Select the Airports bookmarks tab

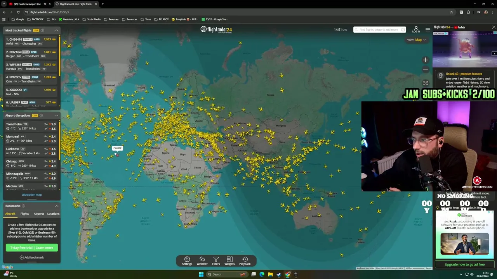point(39,214)
